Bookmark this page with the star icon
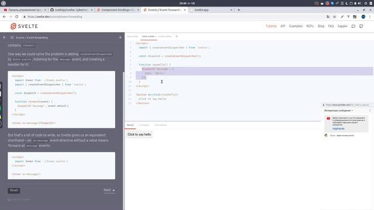Screen dimensions: 374x210 334,17
